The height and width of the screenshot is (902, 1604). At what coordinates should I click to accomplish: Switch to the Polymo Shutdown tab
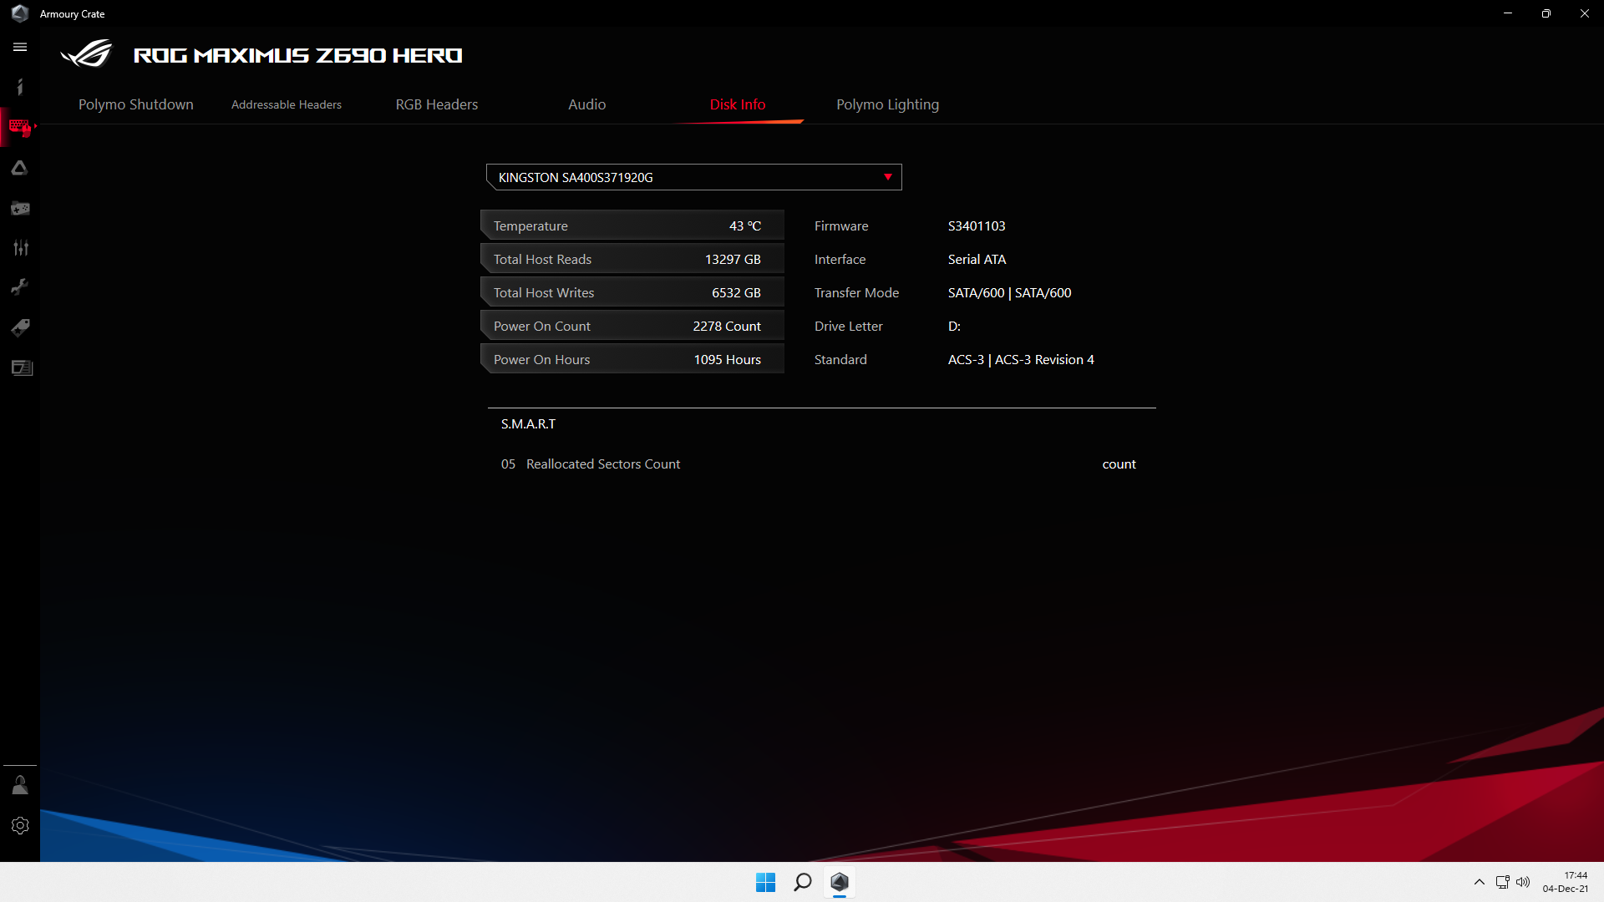tap(136, 104)
